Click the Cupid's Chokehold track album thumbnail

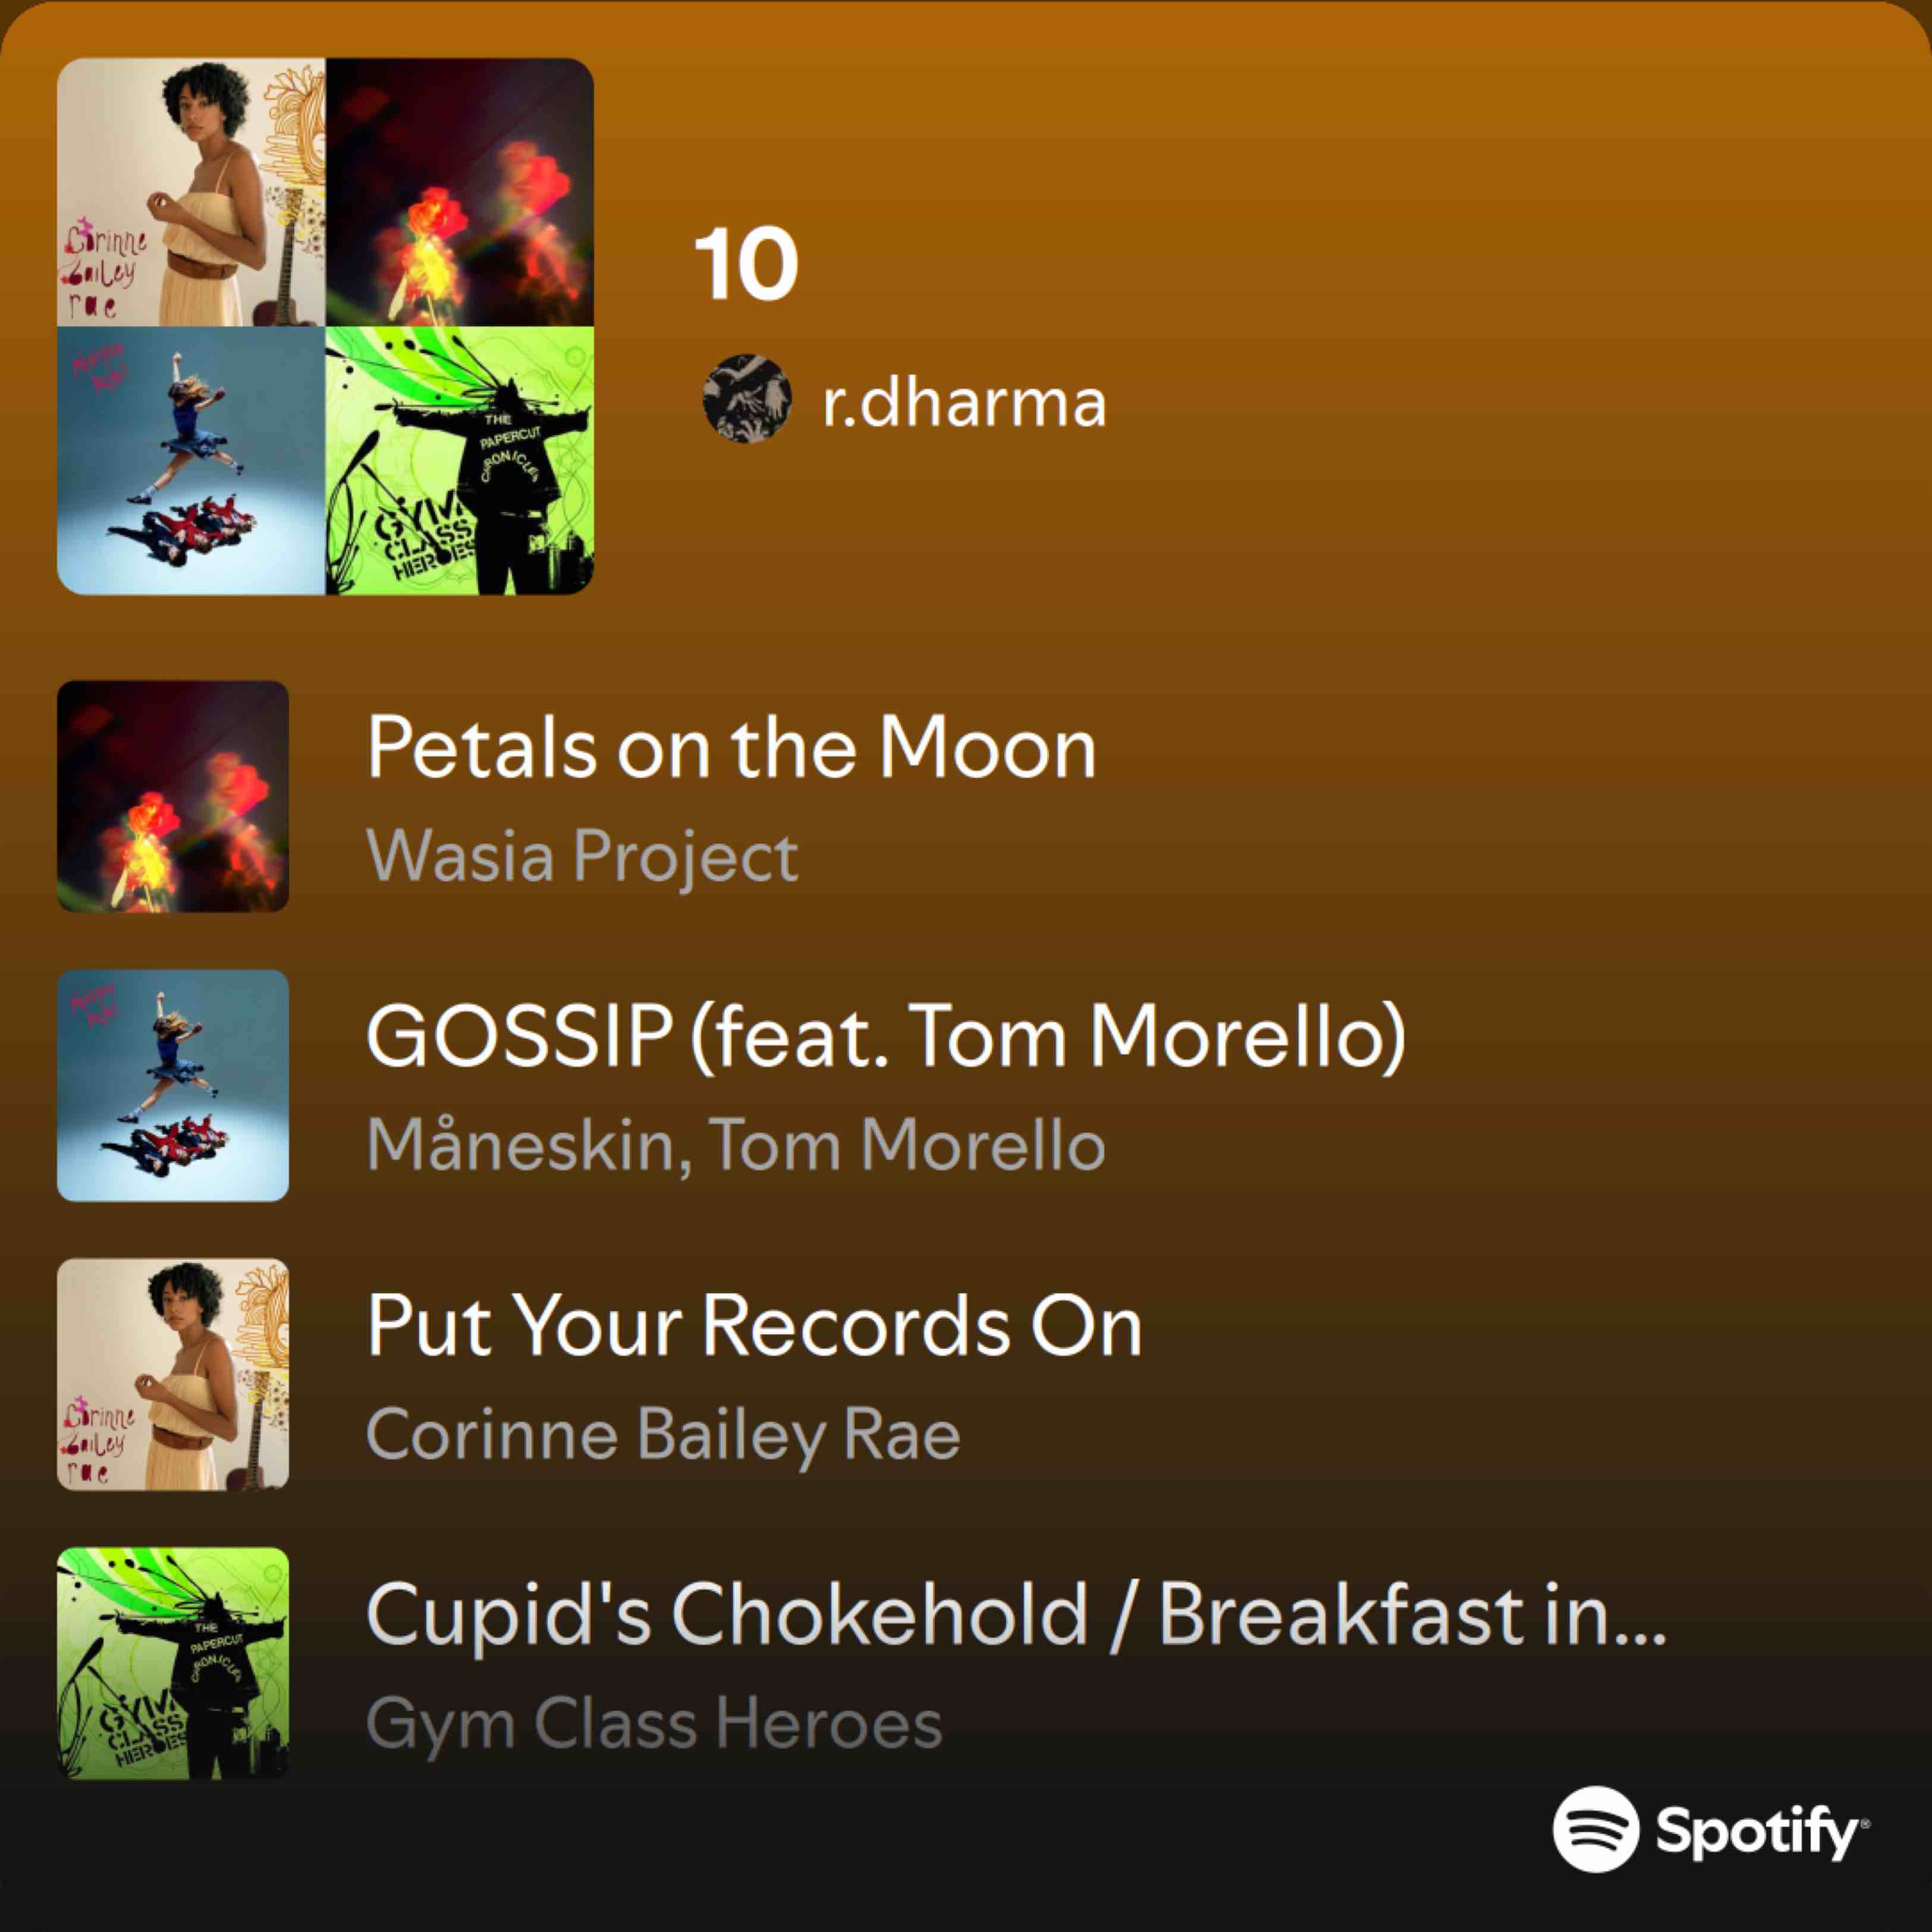pyautogui.click(x=173, y=1663)
